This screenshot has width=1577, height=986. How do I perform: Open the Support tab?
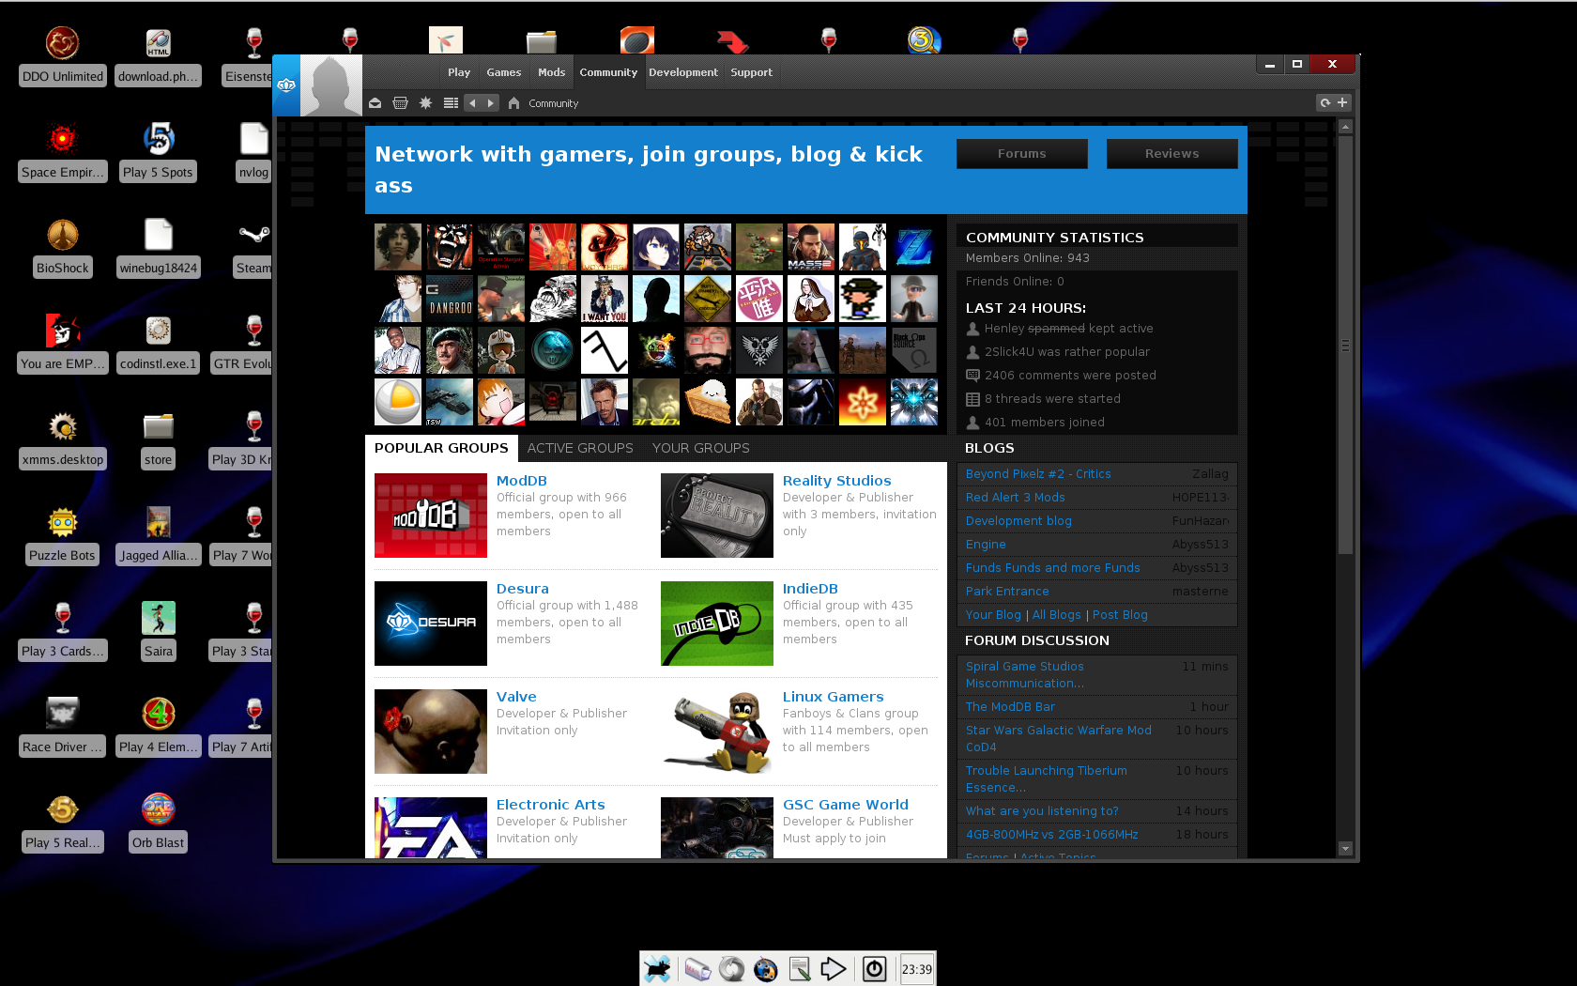[x=751, y=72]
